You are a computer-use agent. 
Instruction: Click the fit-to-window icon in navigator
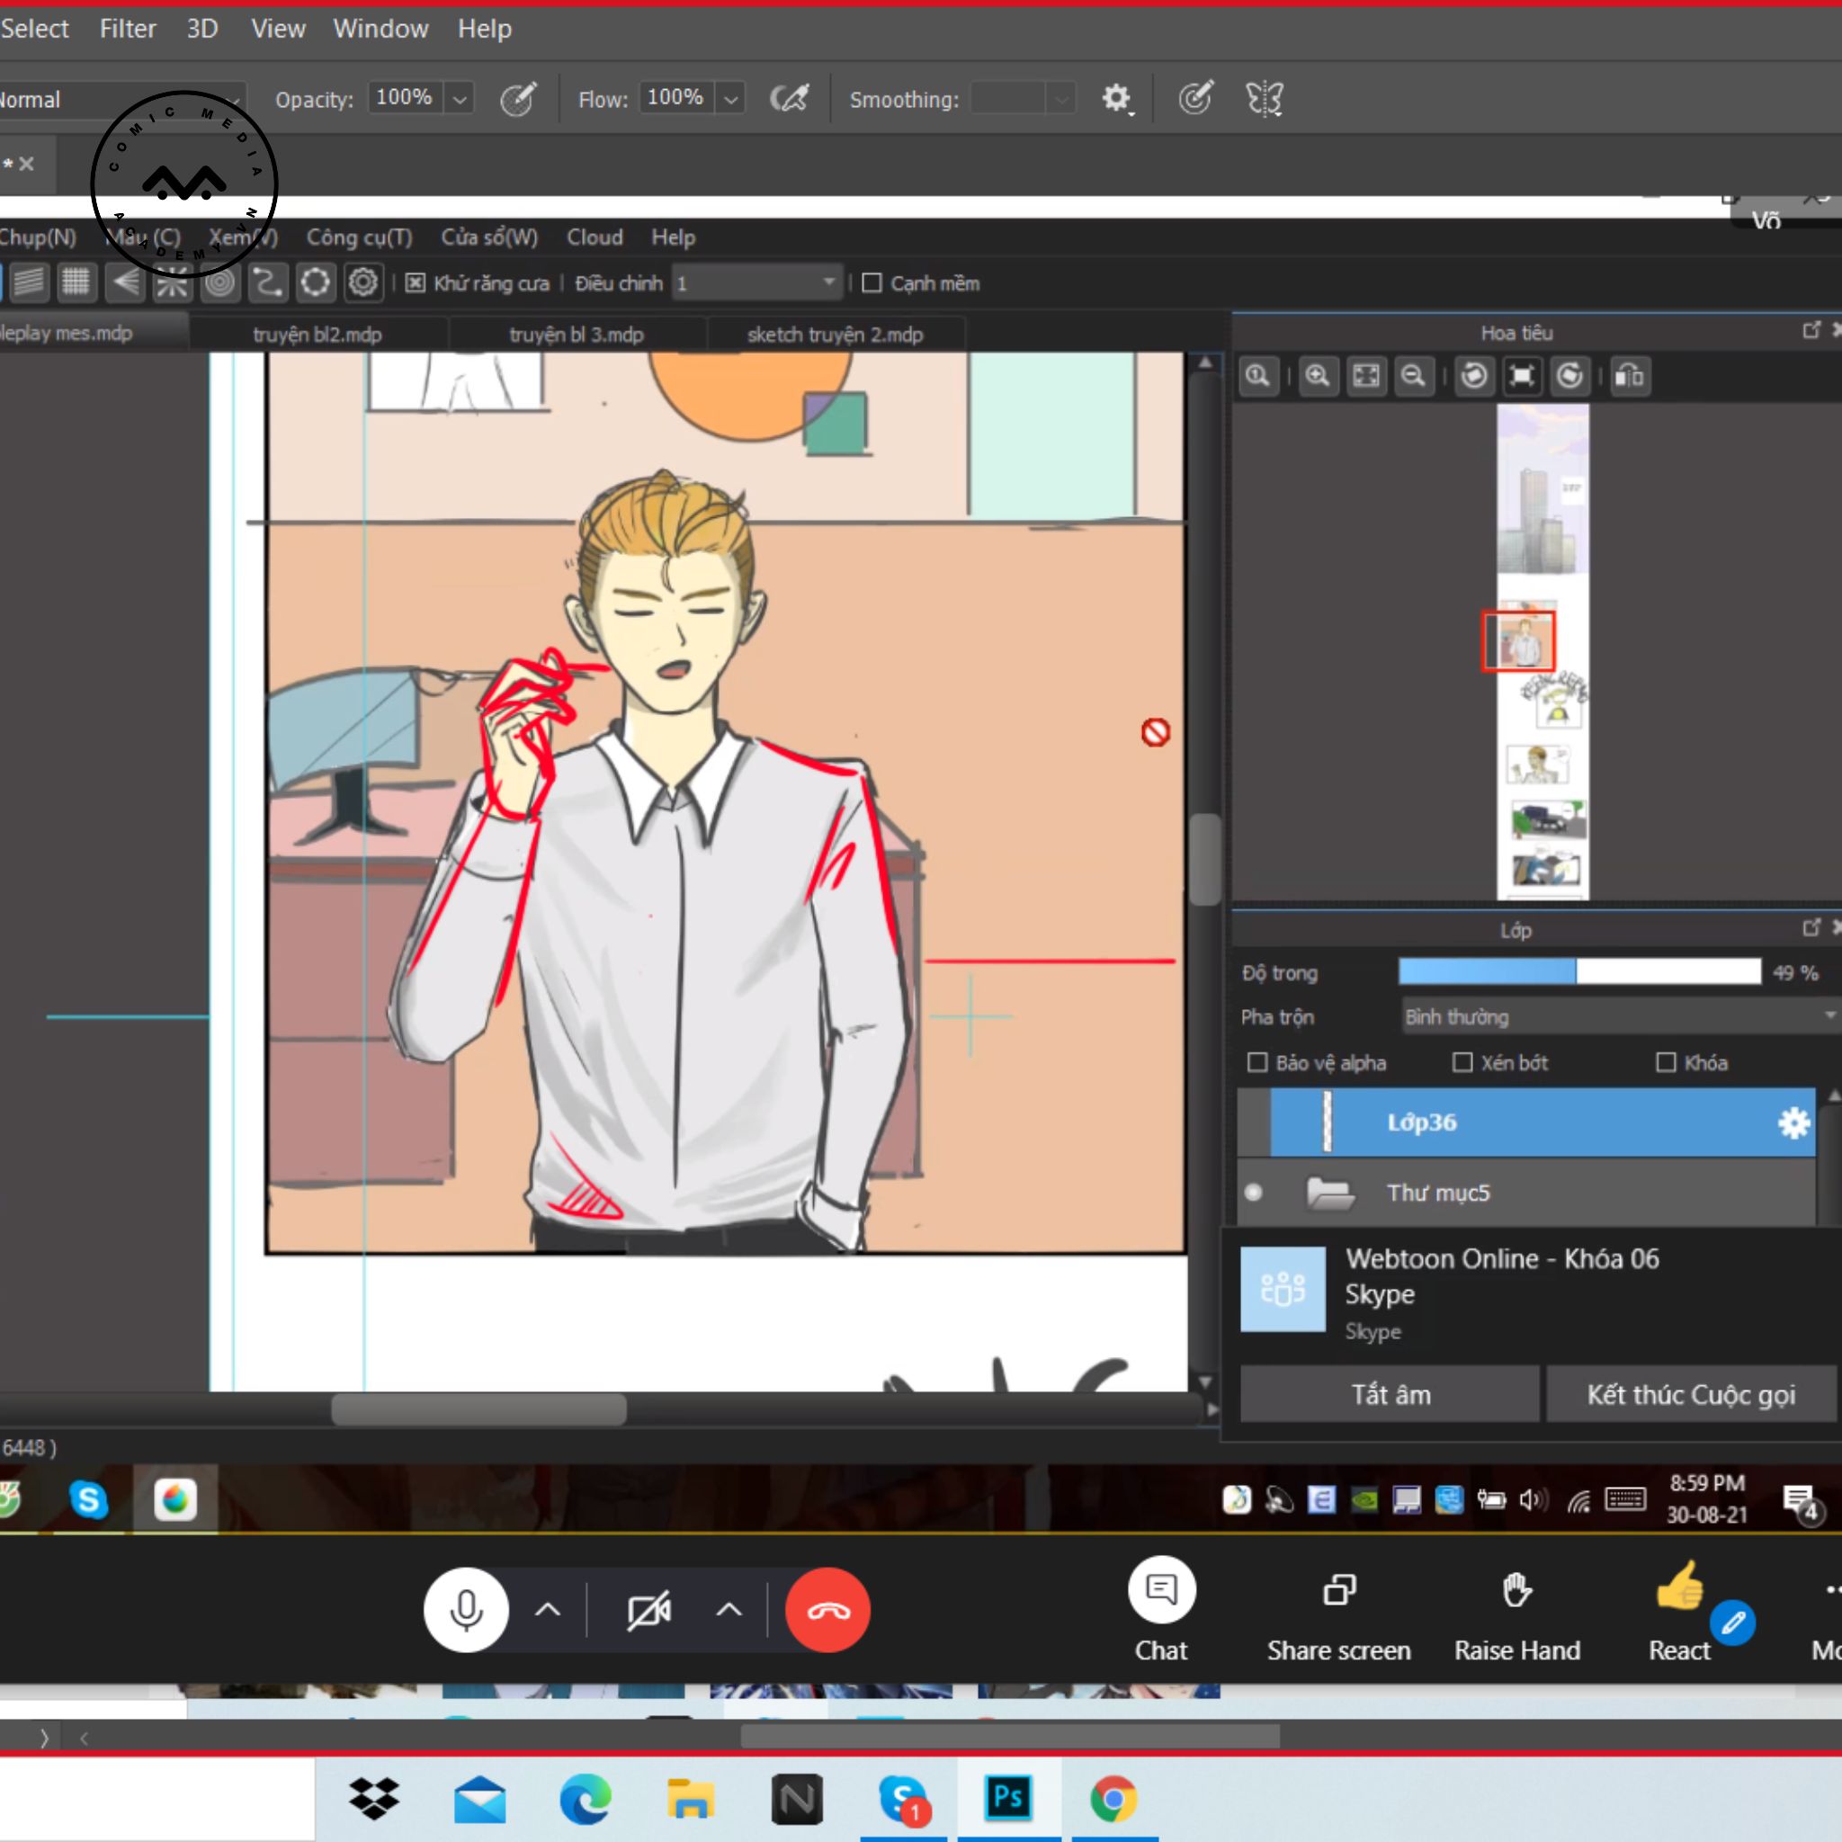(x=1365, y=376)
